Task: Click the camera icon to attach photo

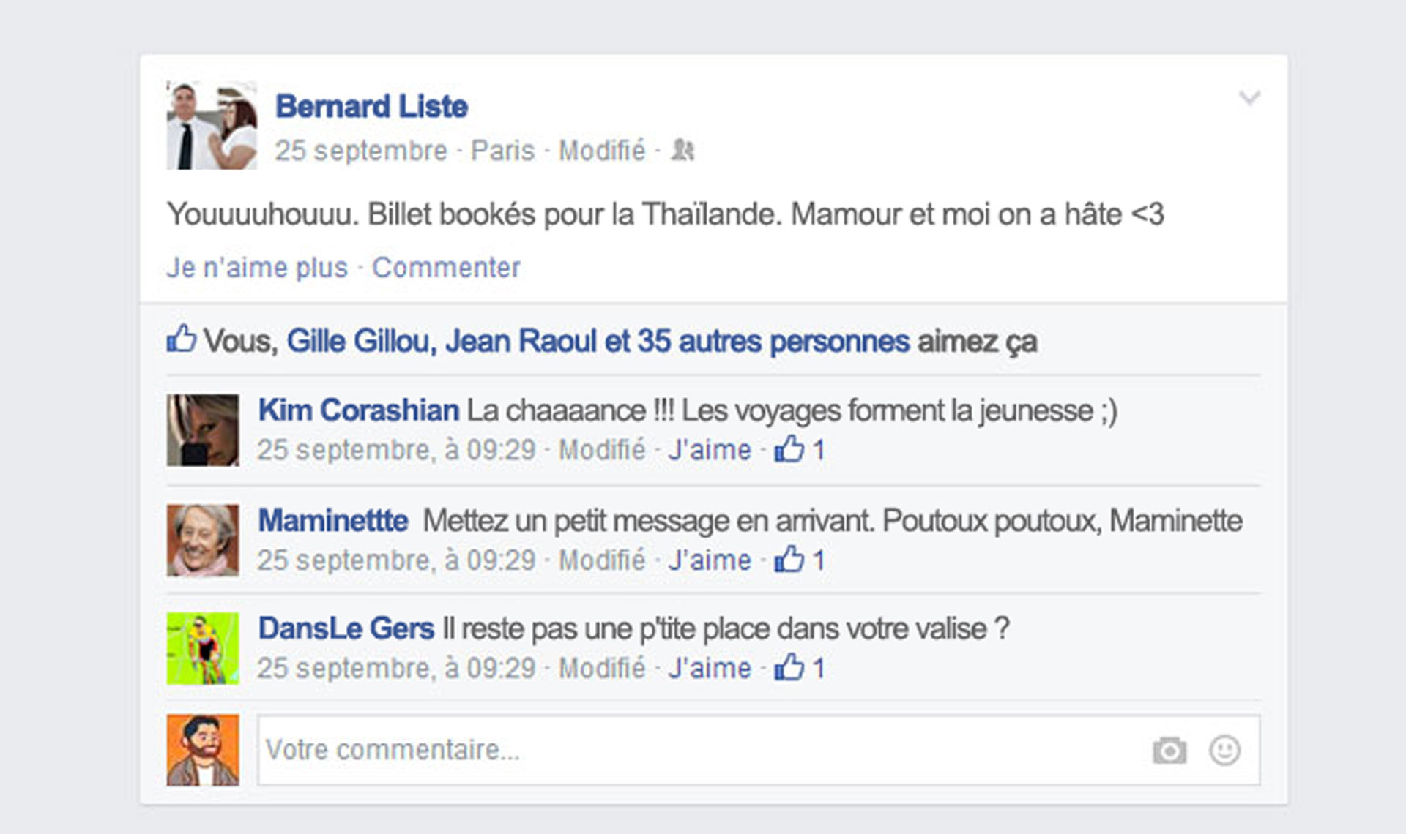Action: pos(1169,751)
